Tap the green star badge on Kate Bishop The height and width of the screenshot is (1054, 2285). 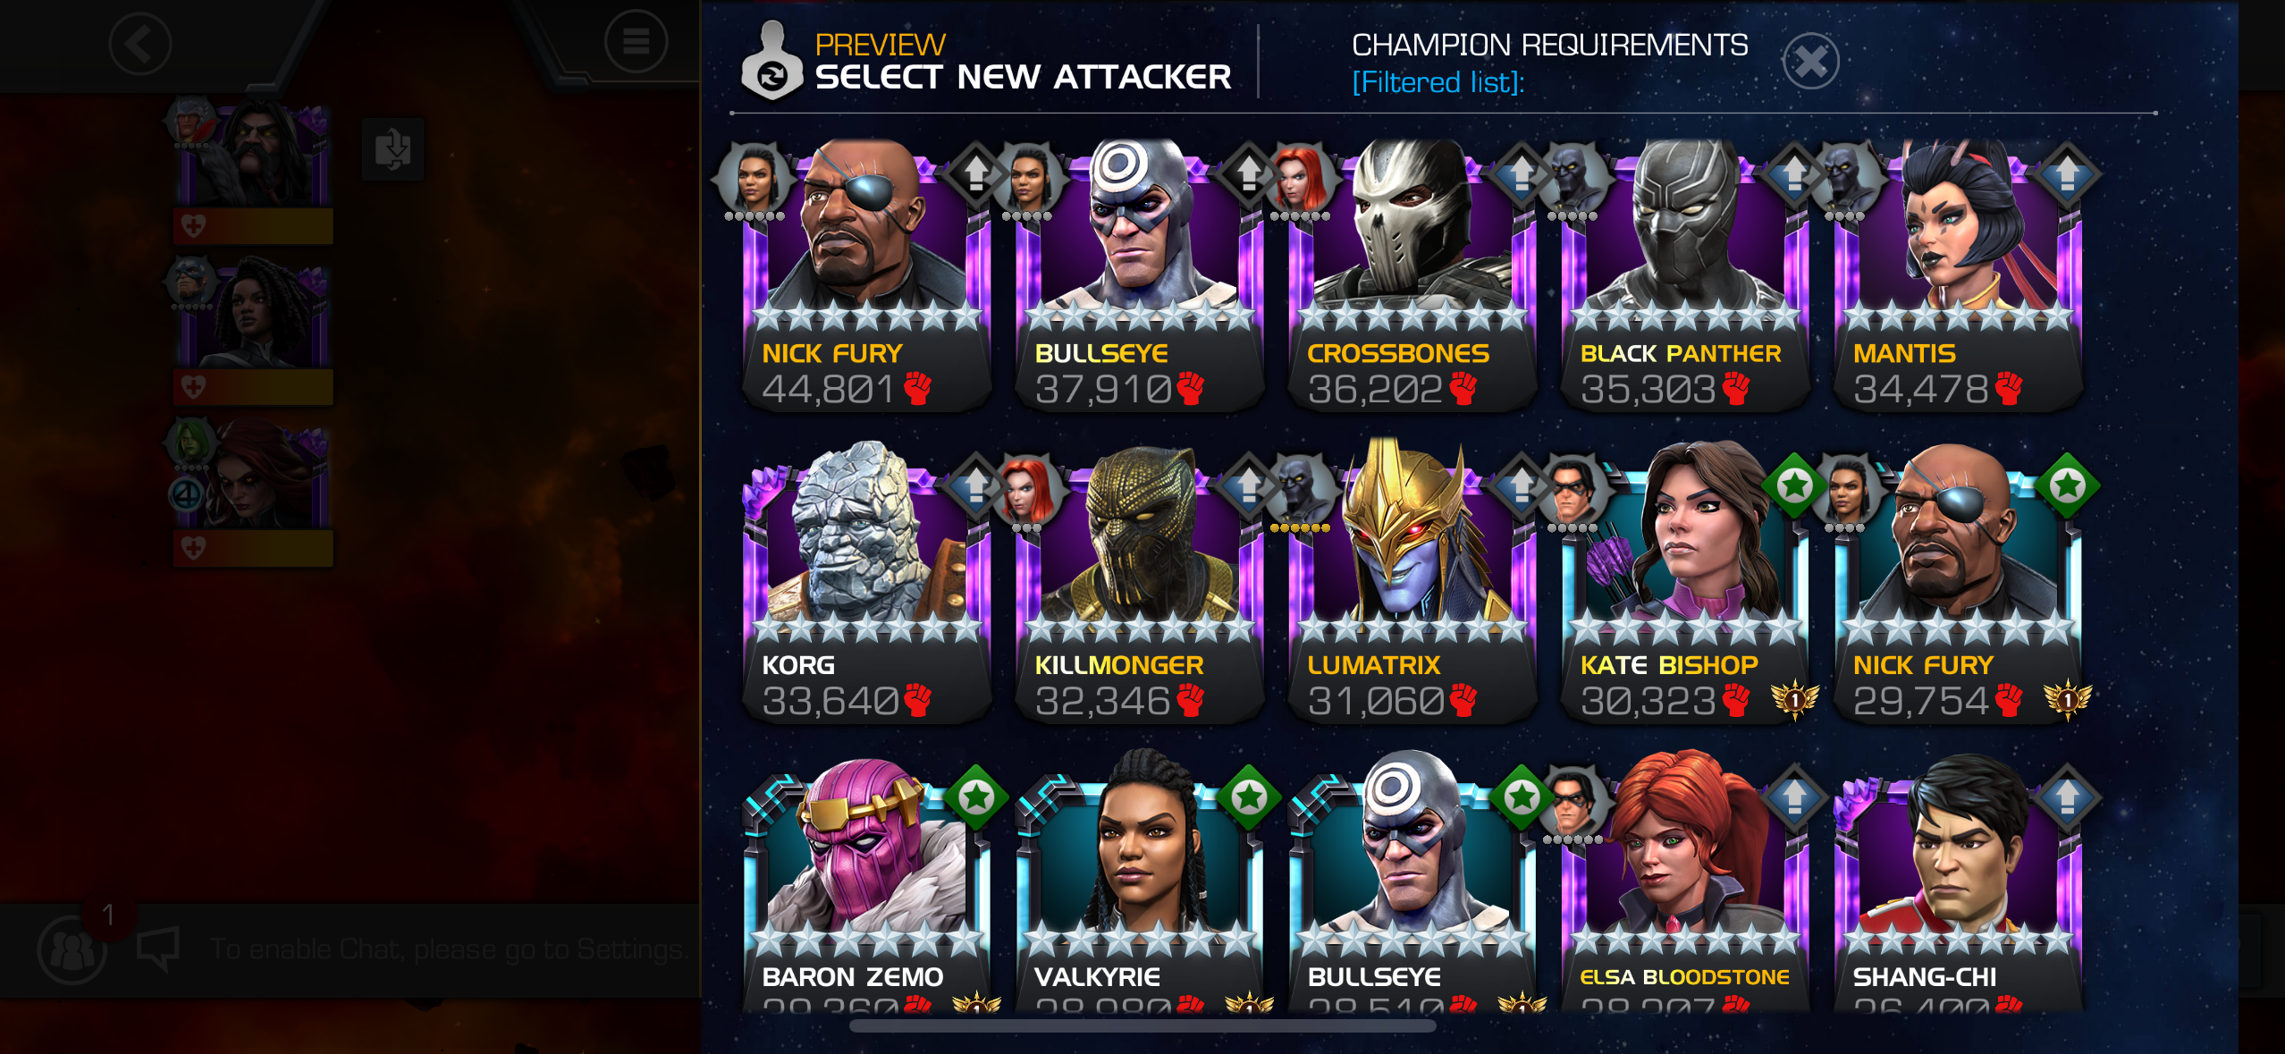tap(1793, 485)
